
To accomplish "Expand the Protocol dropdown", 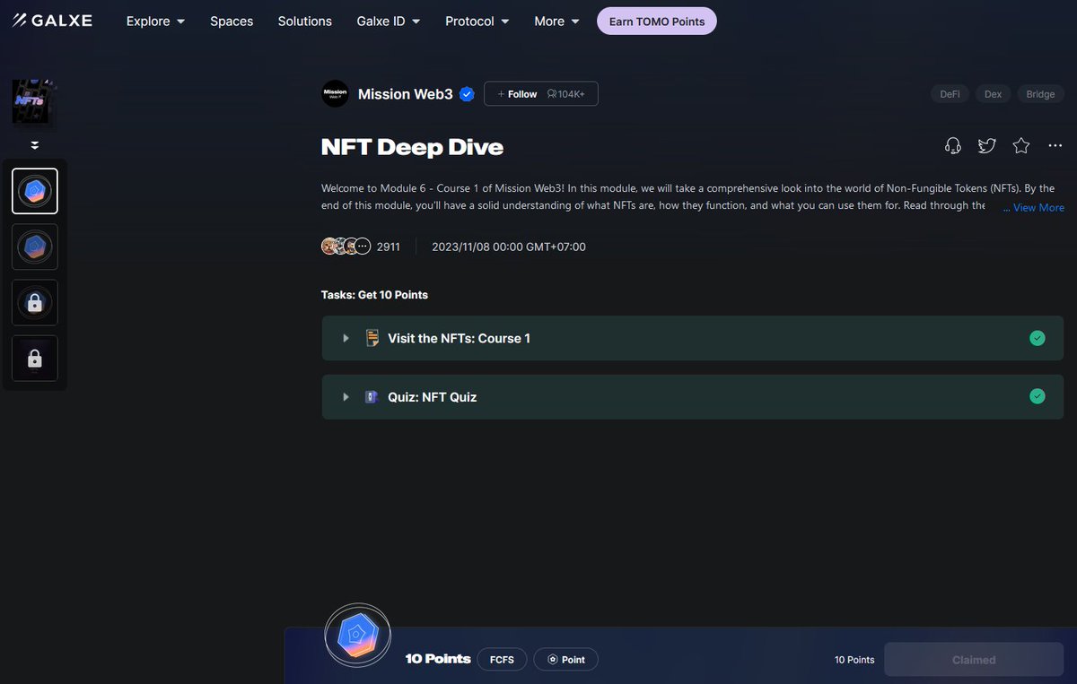I will [x=477, y=21].
